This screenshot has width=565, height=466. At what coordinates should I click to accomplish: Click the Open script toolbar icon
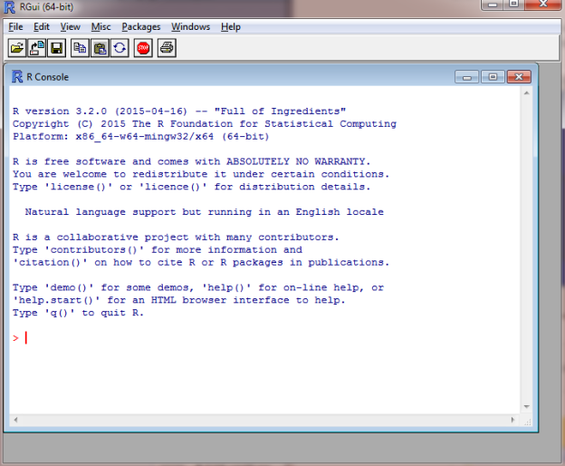tap(16, 48)
